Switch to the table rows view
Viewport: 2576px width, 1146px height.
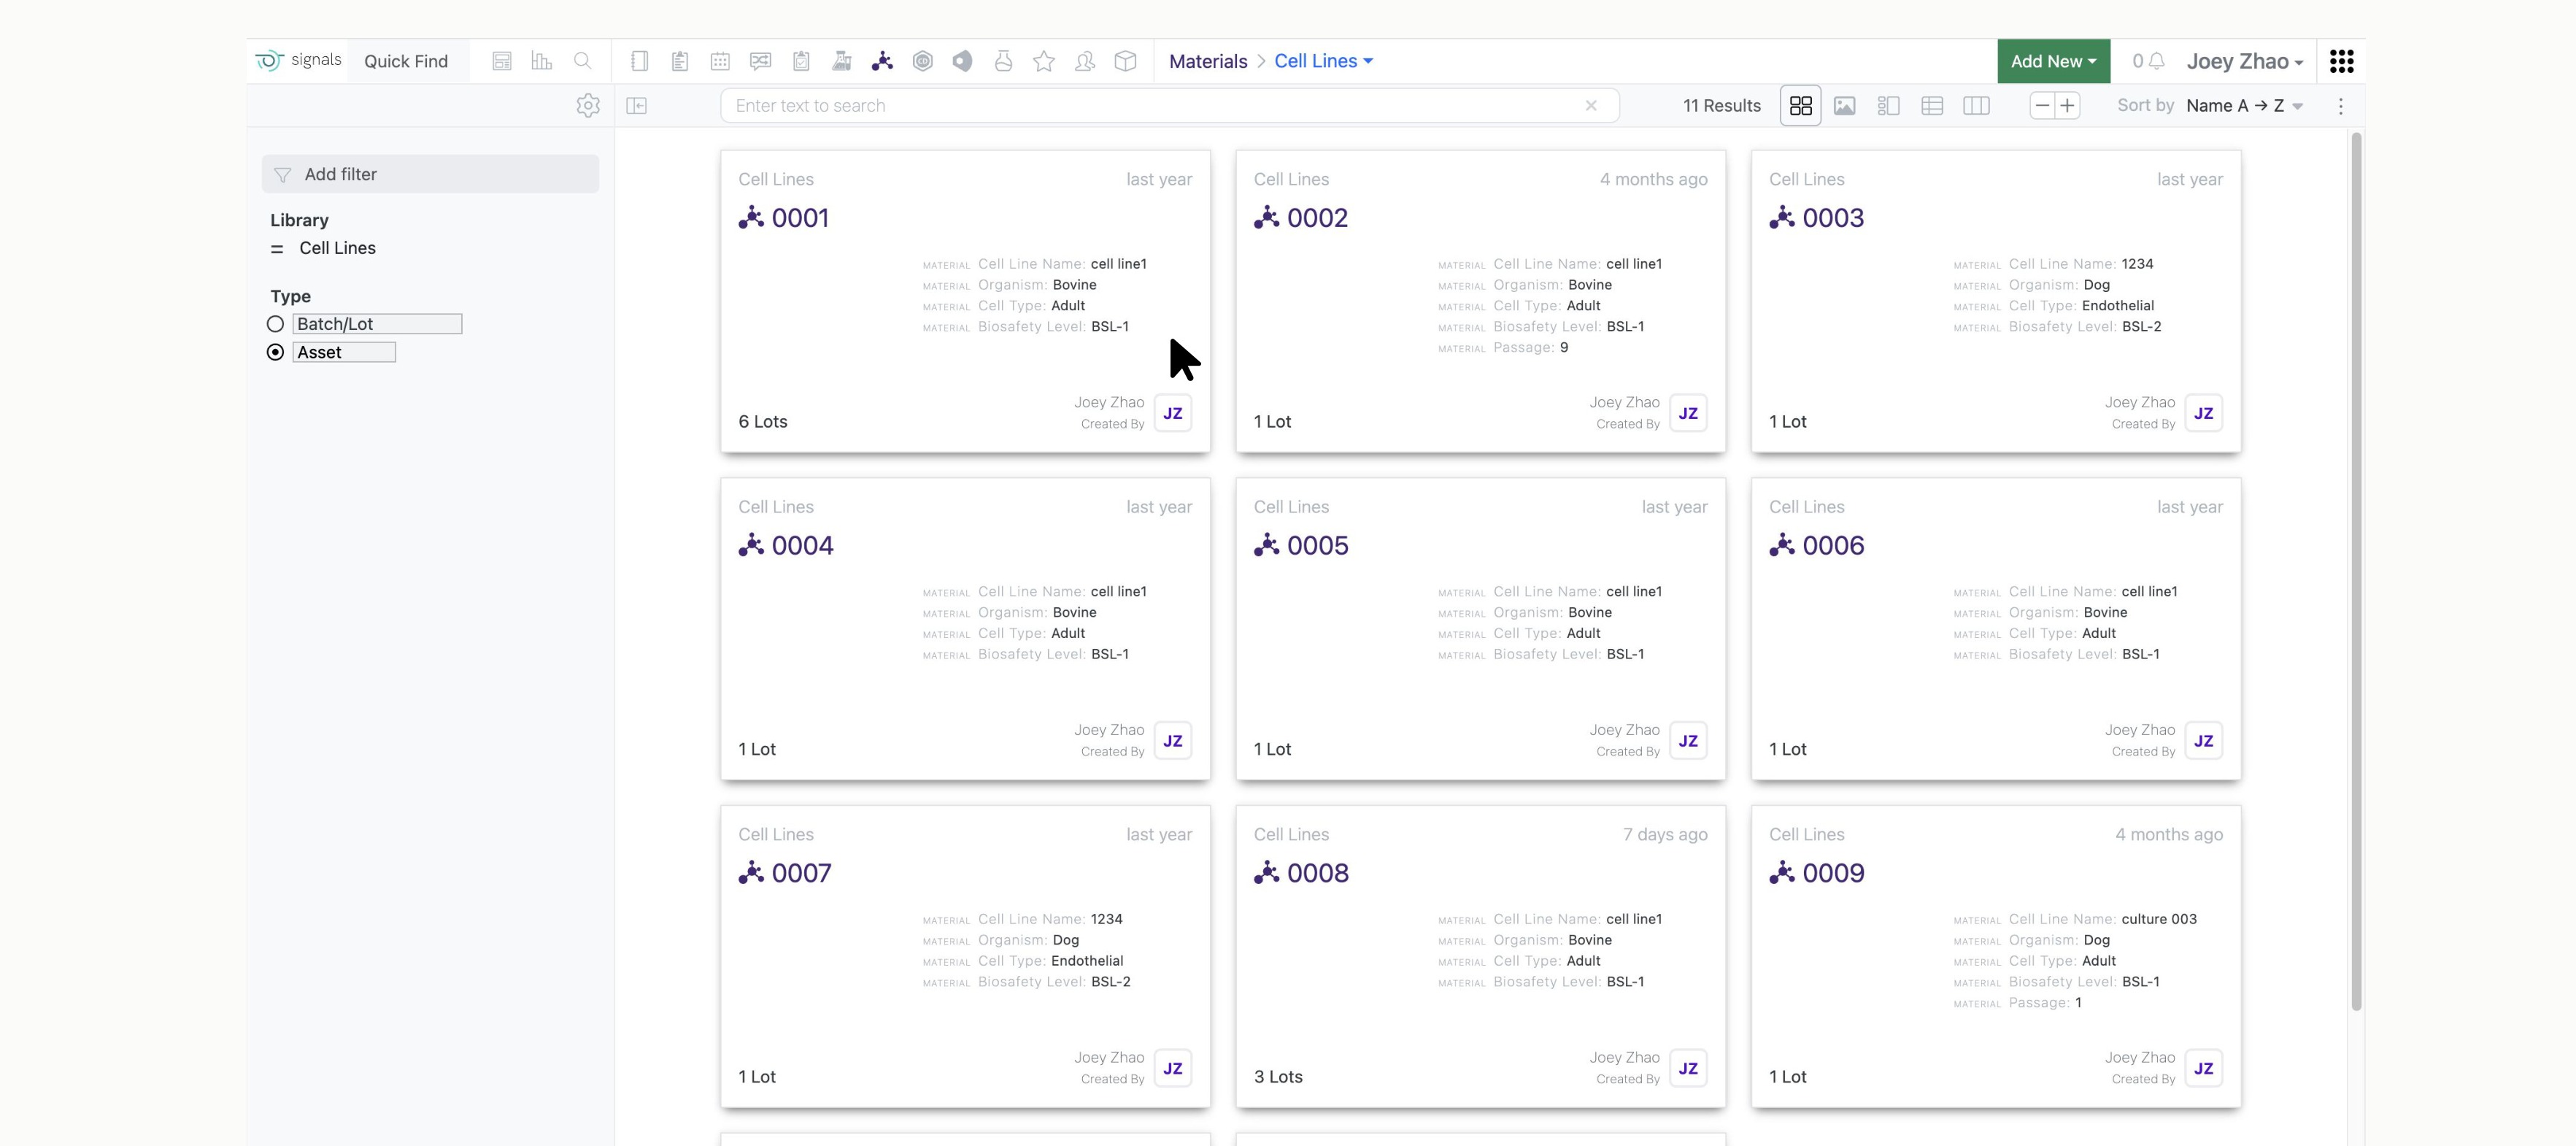1932,106
